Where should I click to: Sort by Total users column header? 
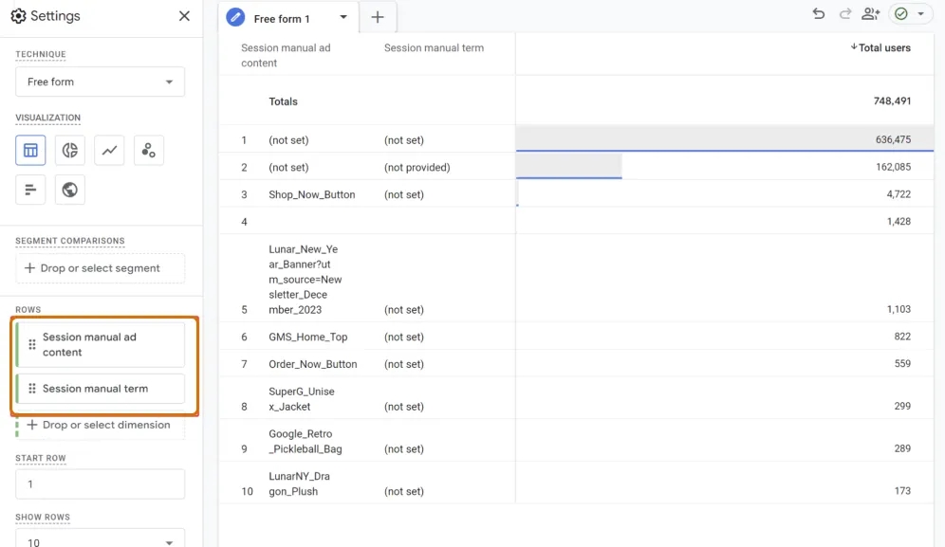click(x=880, y=47)
